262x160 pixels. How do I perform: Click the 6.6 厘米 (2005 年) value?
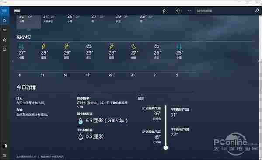tap(107, 121)
